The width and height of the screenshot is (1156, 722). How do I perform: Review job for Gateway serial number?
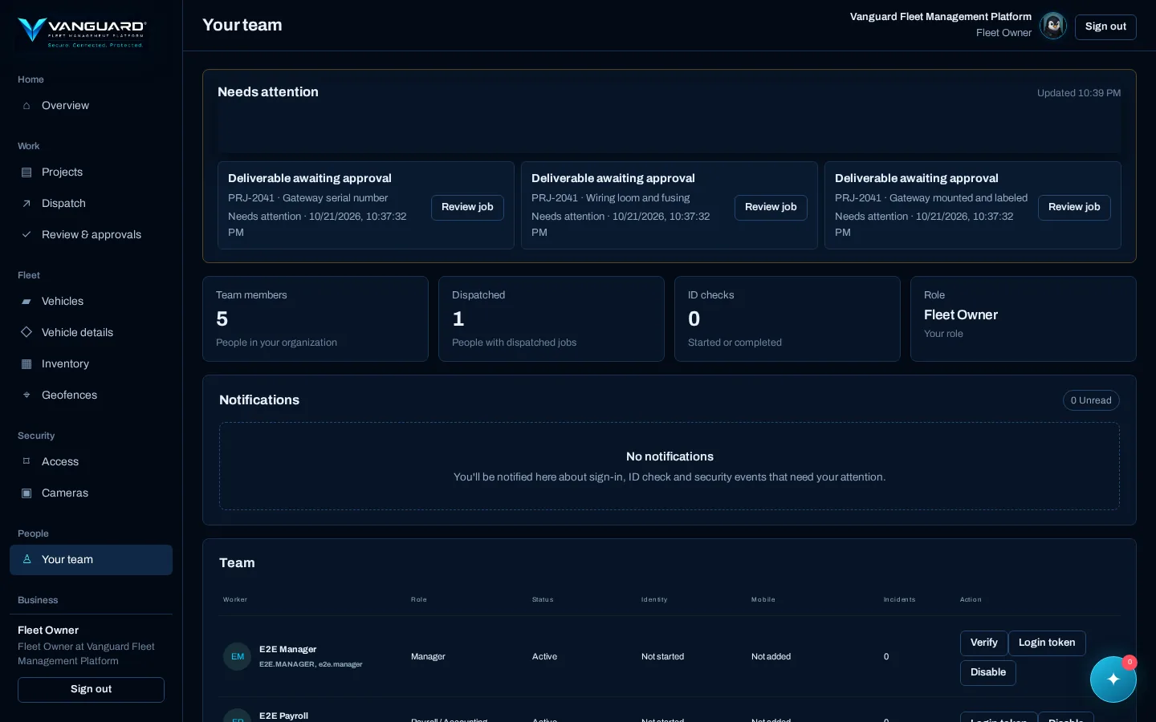click(x=467, y=207)
